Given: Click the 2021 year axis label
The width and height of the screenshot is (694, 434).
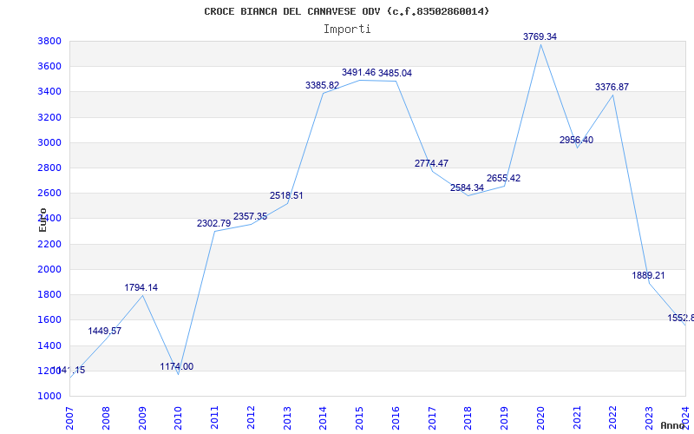Looking at the screenshot, I should click(577, 418).
